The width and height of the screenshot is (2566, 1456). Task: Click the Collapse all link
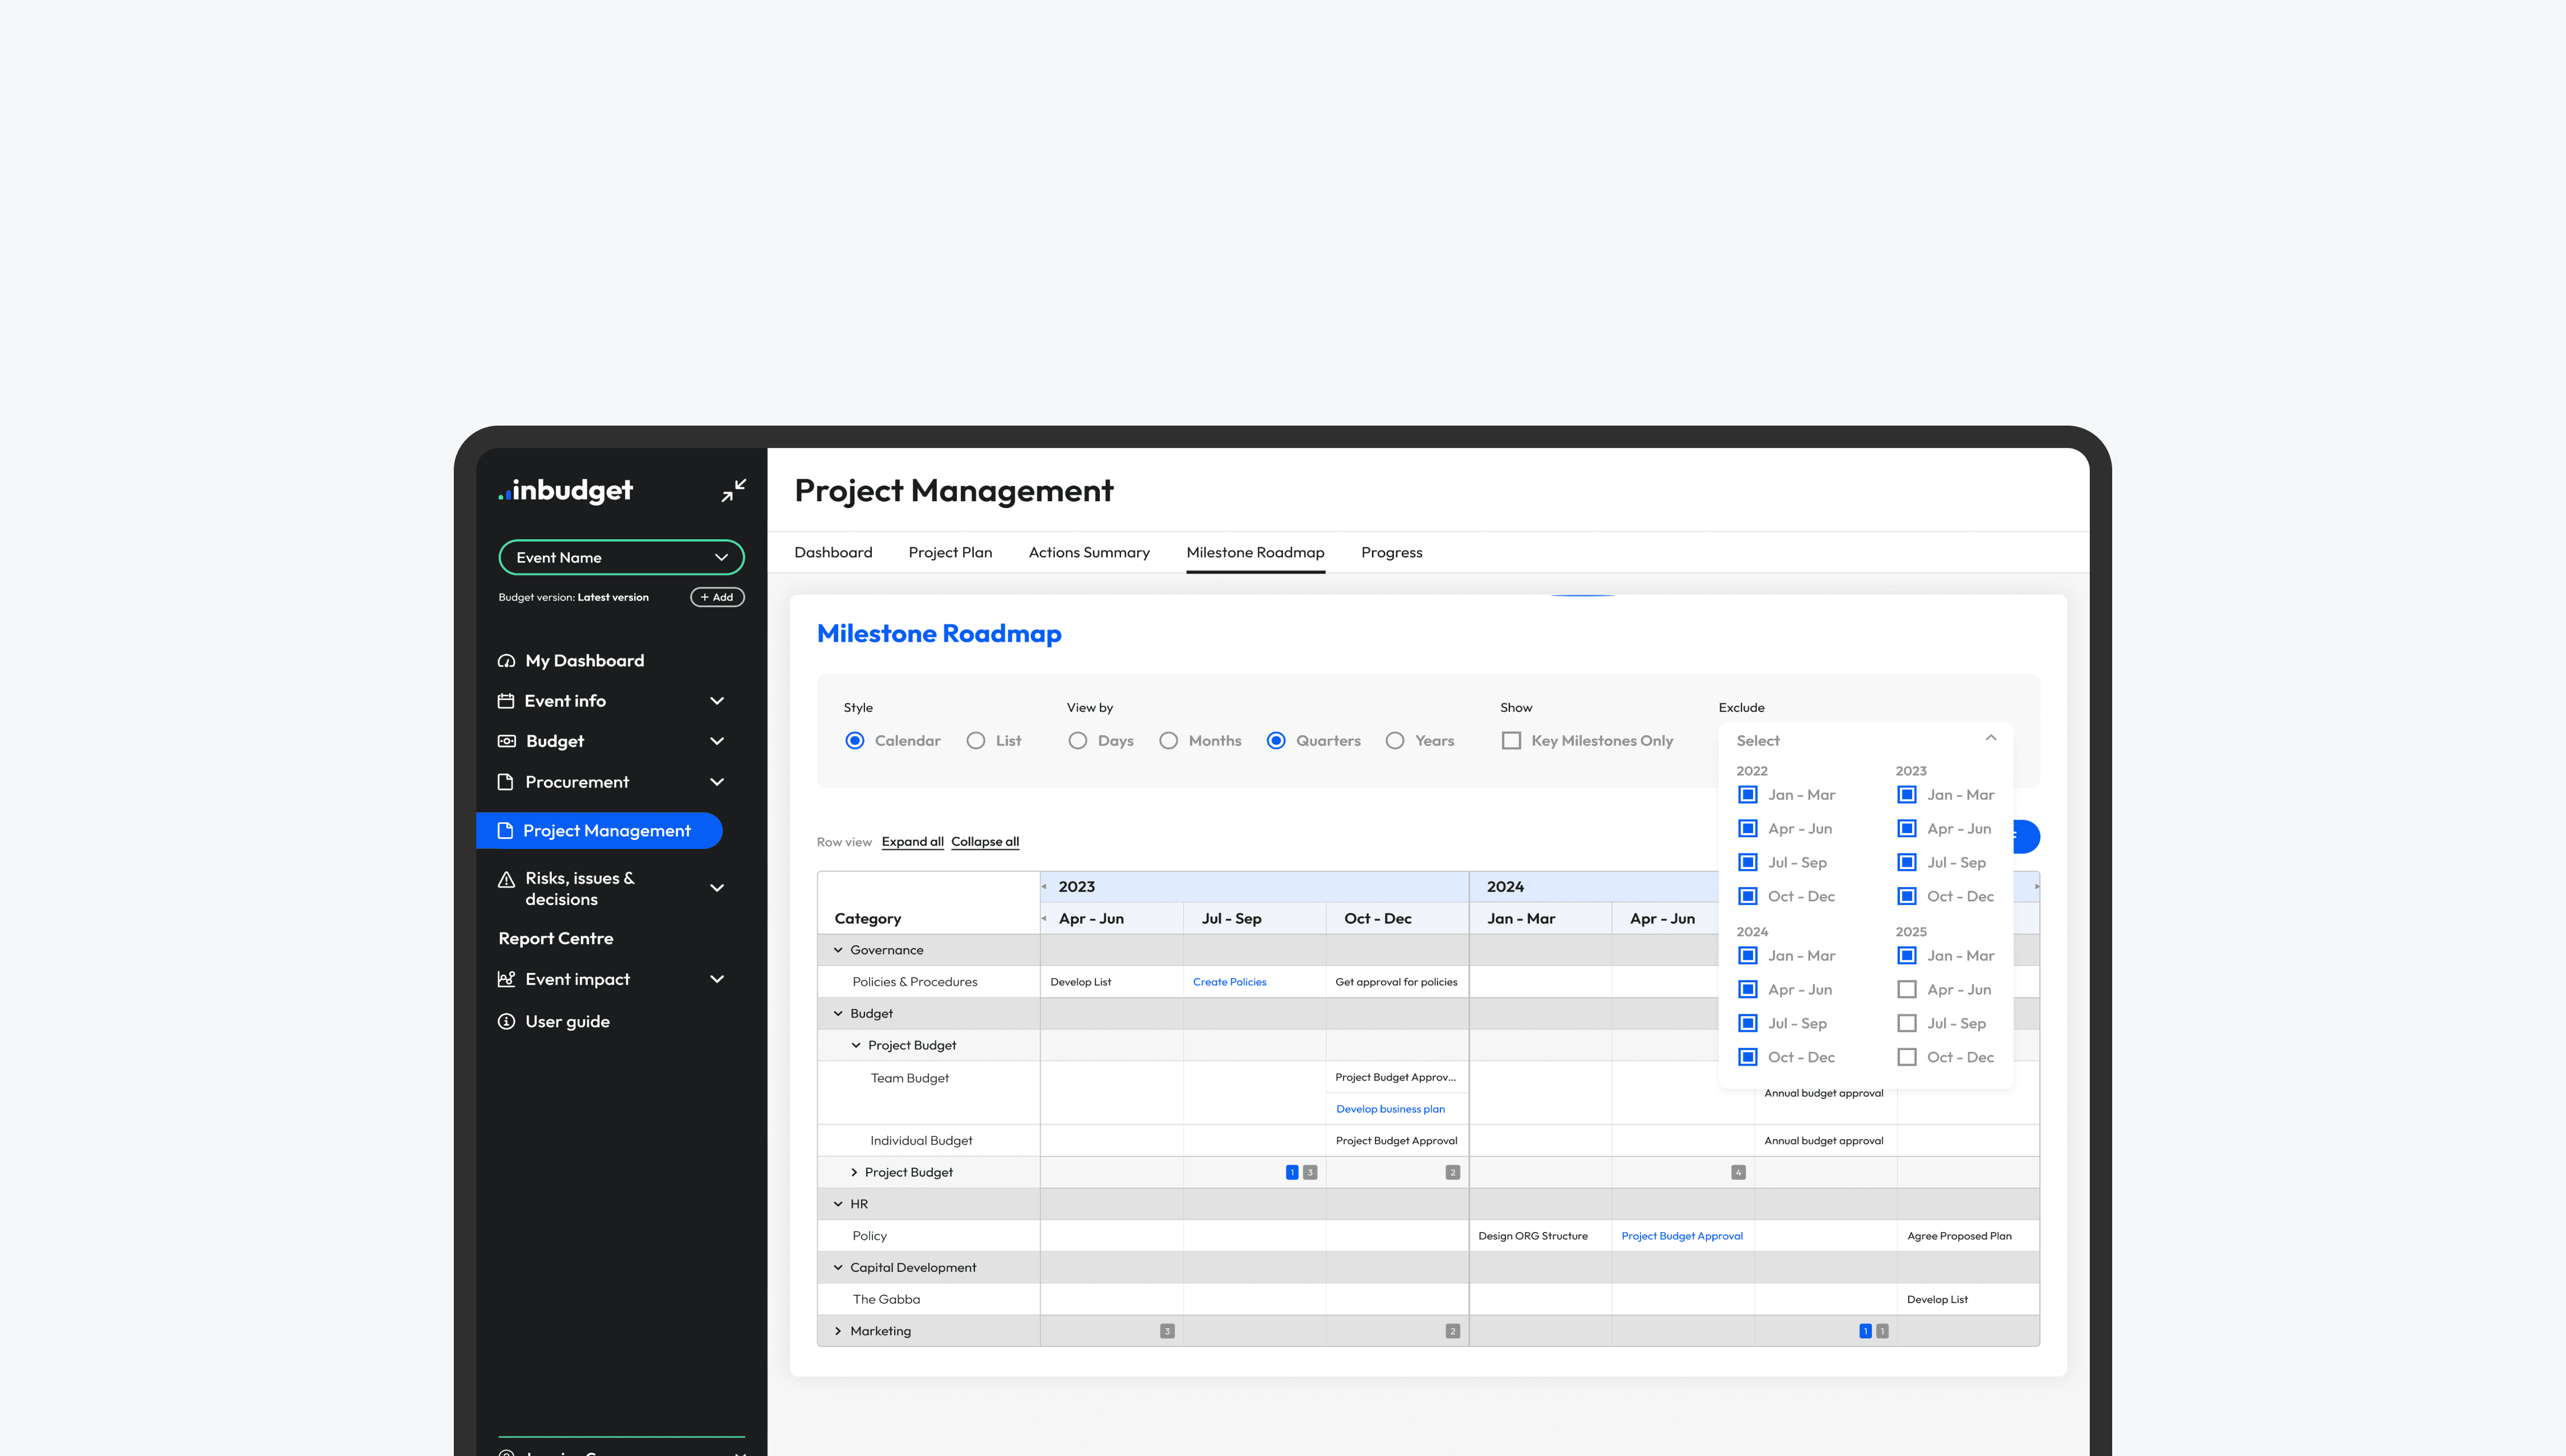986,842
